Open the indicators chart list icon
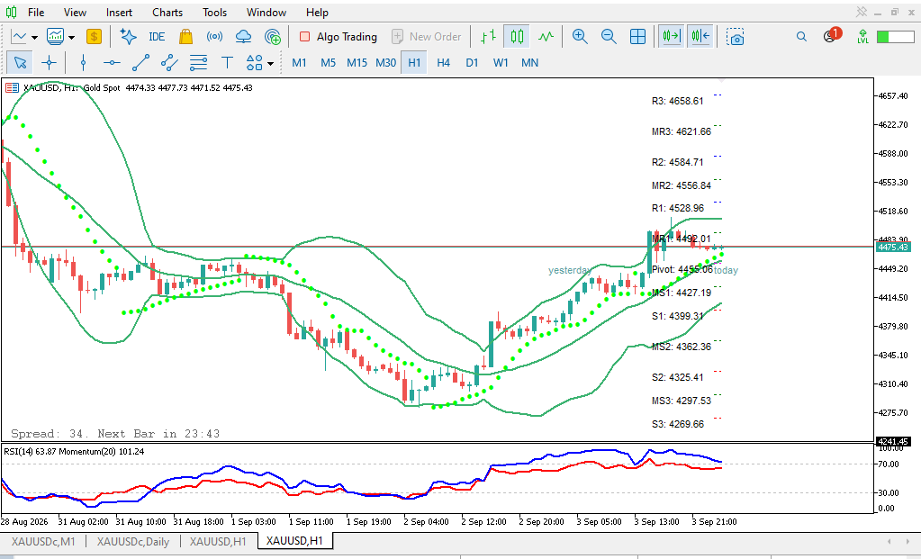921x559 pixels. coord(55,36)
